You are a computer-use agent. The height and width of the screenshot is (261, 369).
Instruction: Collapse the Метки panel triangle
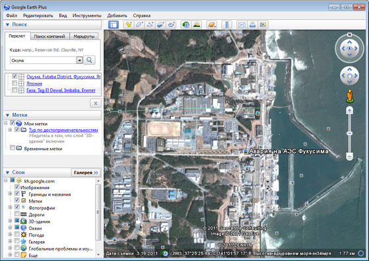click(x=7, y=115)
